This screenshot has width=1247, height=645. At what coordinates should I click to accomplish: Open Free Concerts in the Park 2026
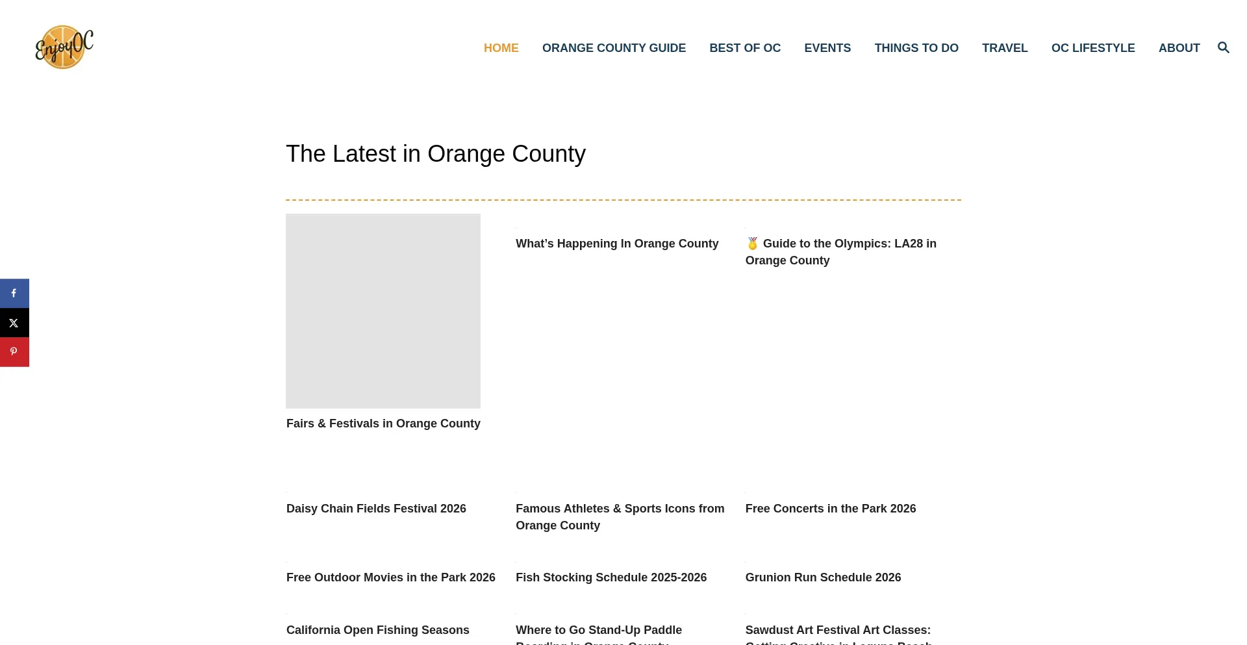(831, 509)
